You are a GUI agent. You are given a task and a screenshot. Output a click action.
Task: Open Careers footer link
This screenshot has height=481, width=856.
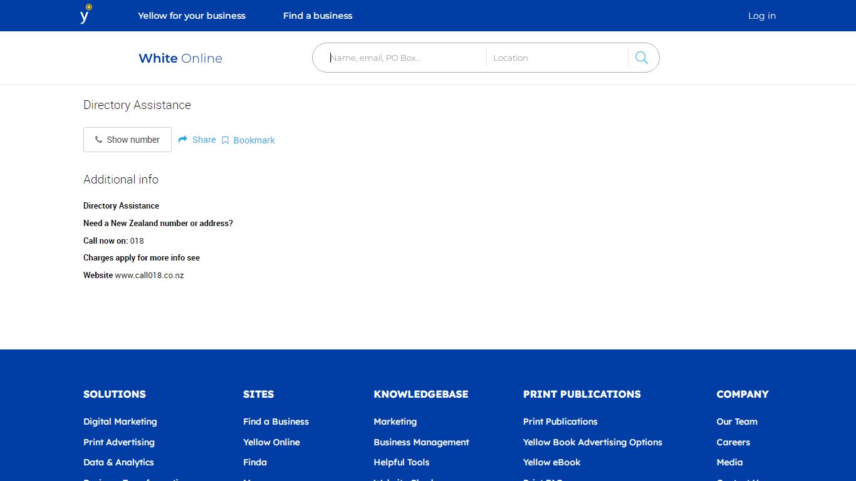733,442
